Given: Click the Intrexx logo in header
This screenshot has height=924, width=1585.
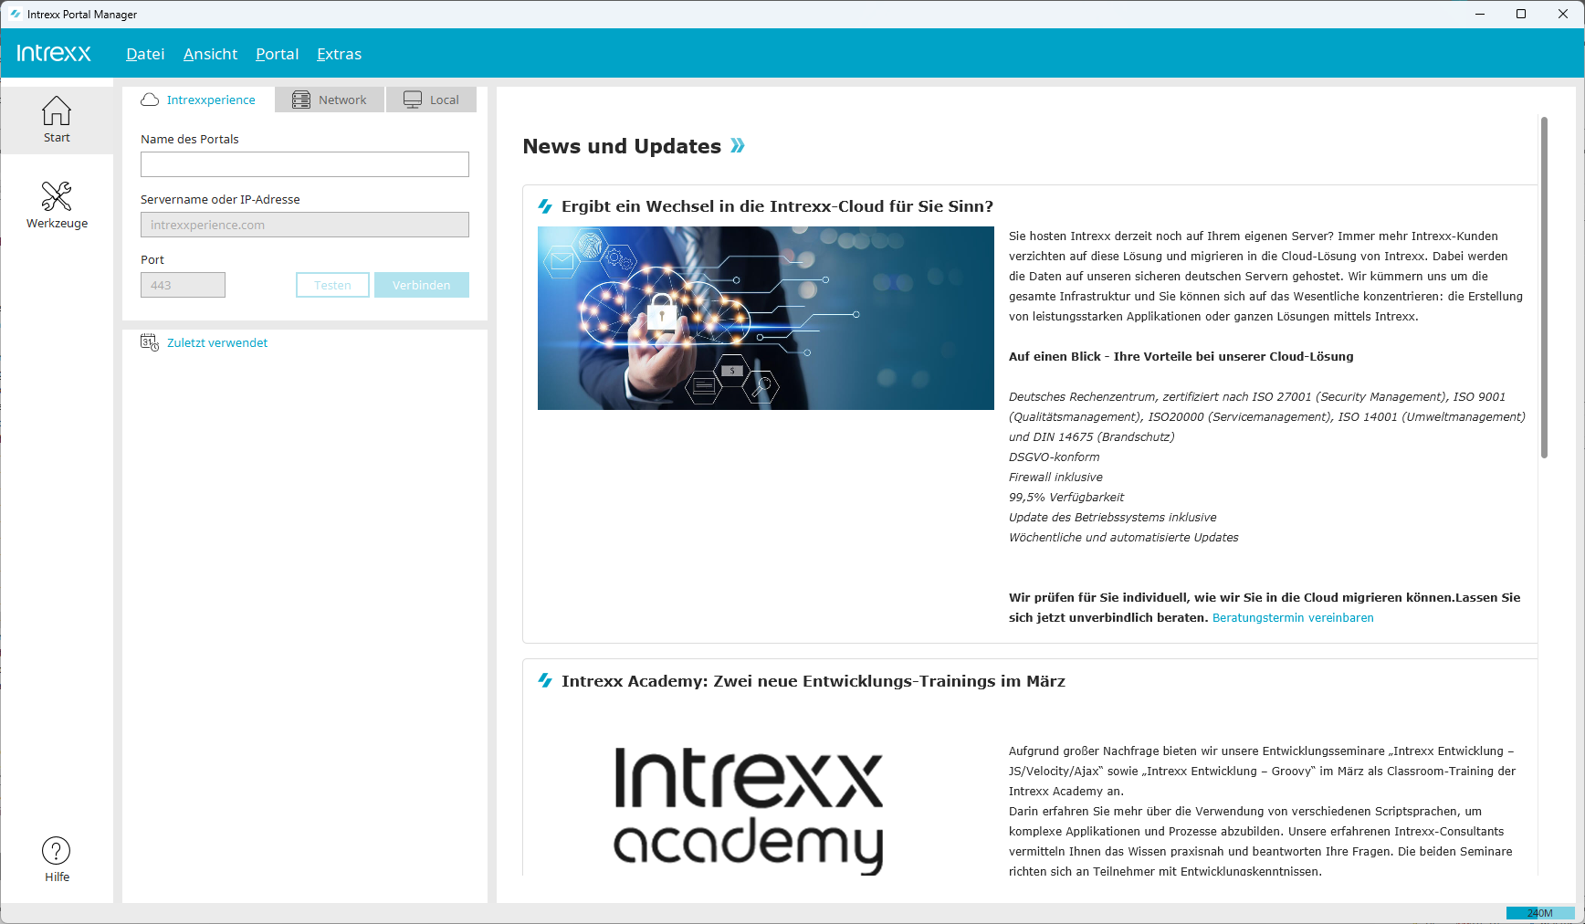Looking at the screenshot, I should (x=54, y=53).
